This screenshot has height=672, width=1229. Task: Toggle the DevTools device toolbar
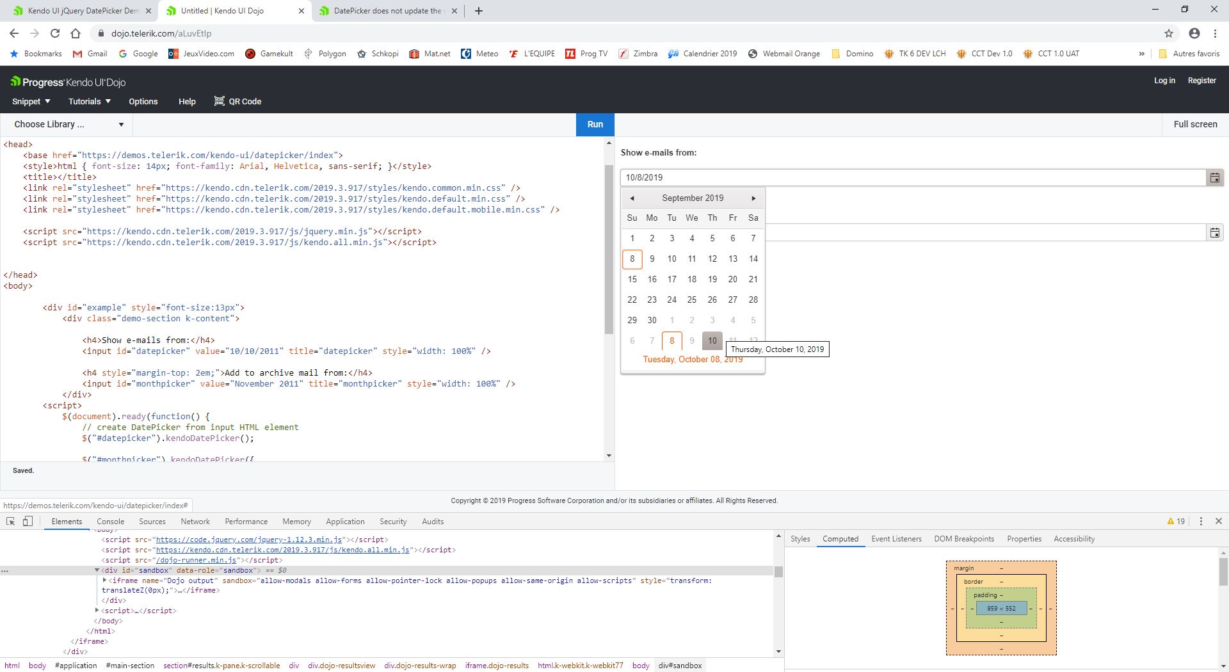[x=28, y=522]
